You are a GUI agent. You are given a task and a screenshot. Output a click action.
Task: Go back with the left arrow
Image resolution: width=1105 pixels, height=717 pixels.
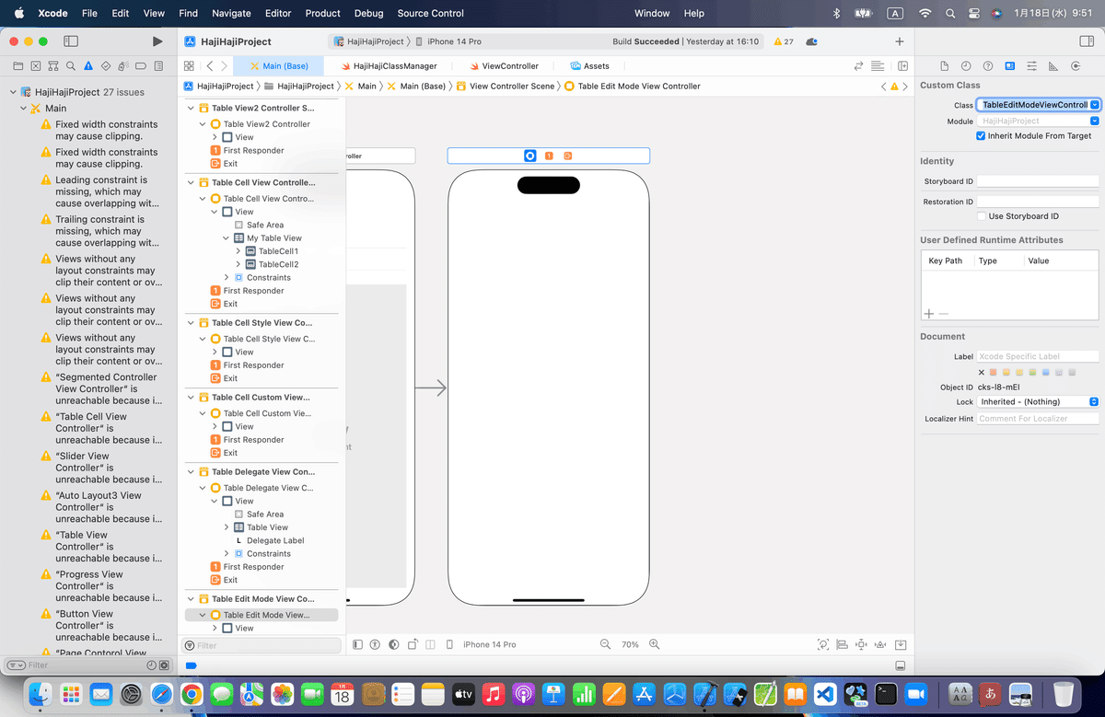point(210,66)
